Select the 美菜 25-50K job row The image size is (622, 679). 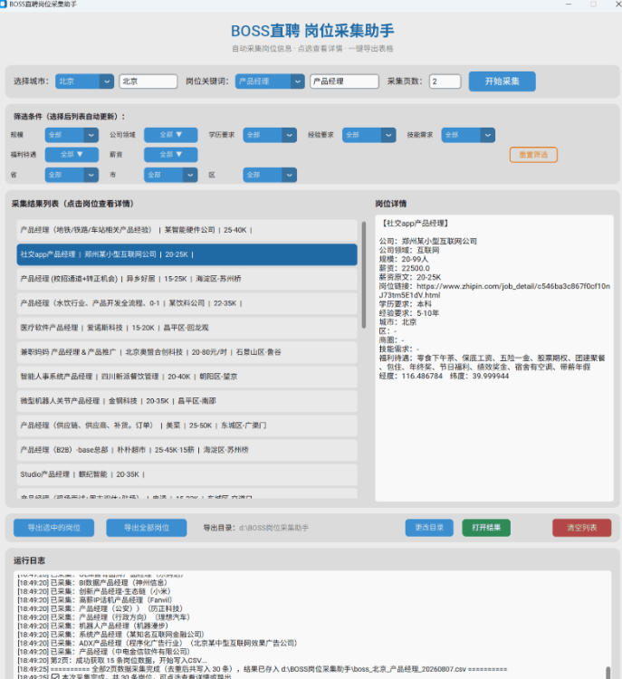point(187,426)
